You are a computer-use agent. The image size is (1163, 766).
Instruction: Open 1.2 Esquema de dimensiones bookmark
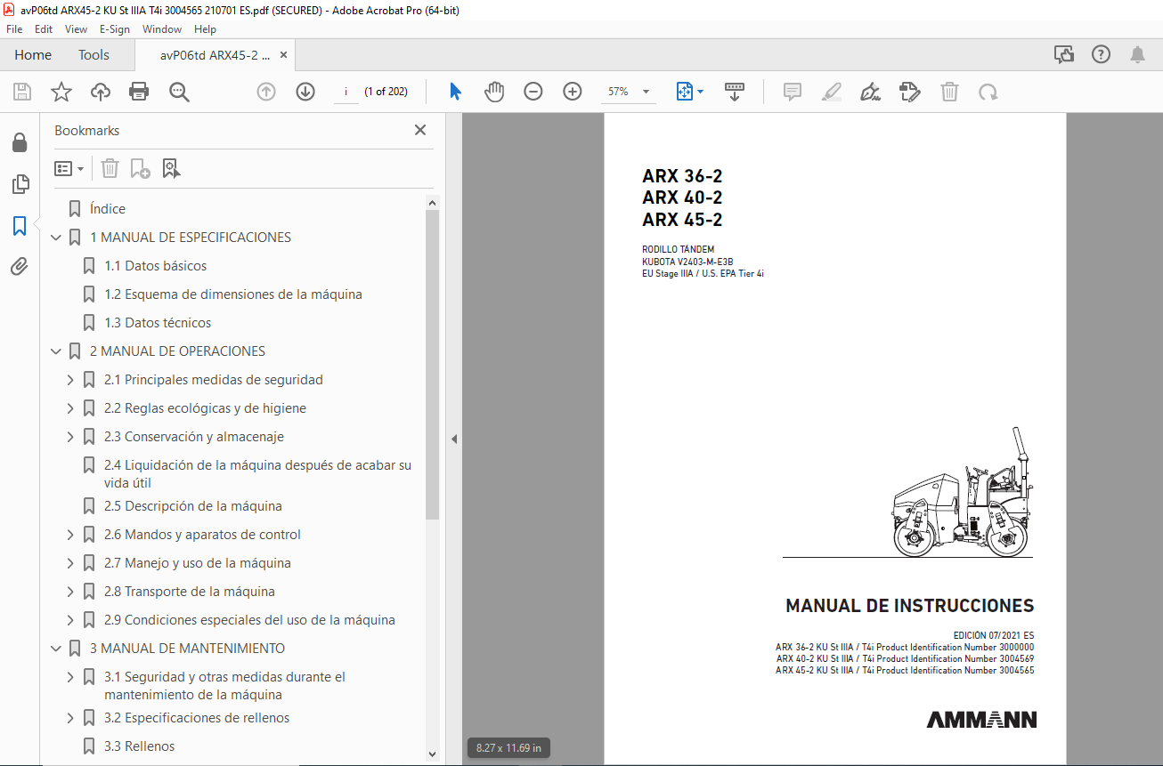tap(233, 294)
